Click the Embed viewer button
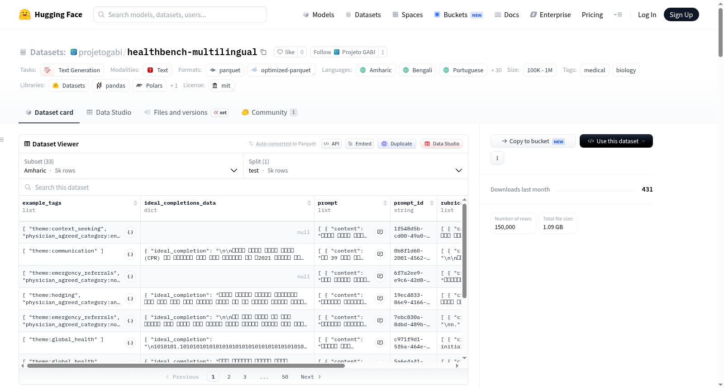This screenshot has height=389, width=724. (x=359, y=144)
